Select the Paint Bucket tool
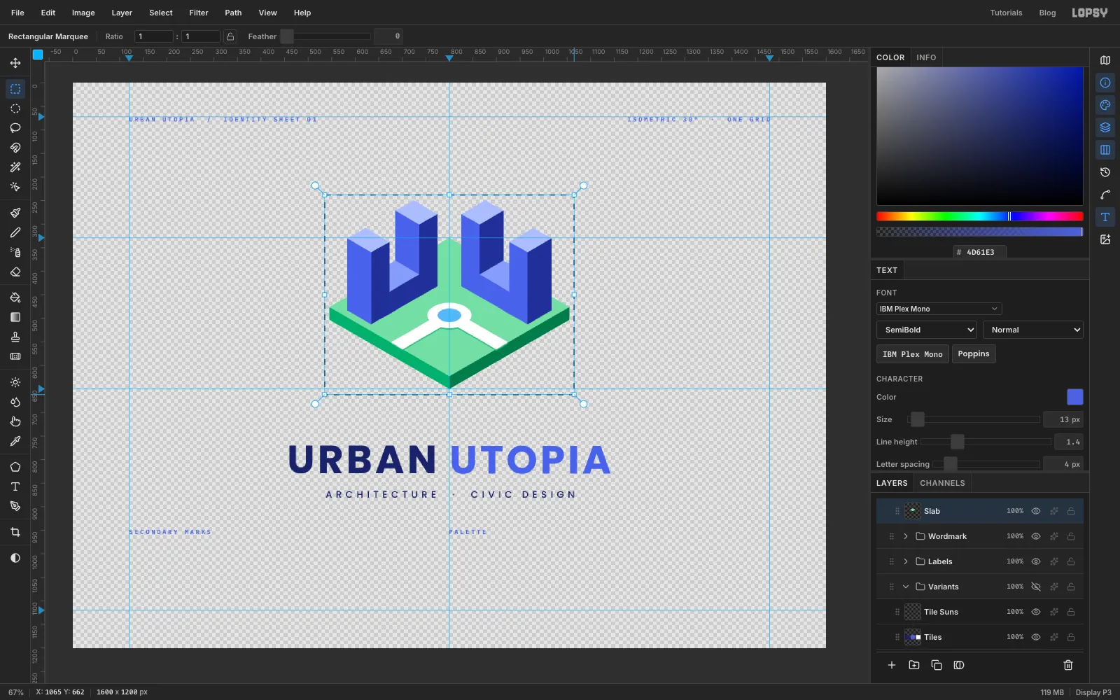This screenshot has width=1120, height=700. point(15,297)
